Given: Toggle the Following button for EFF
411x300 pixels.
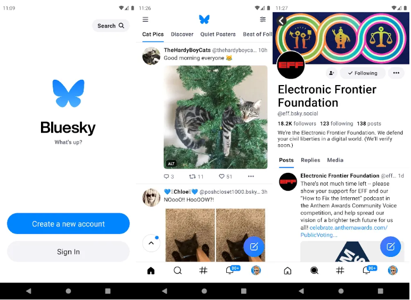Looking at the screenshot, I should pyautogui.click(x=363, y=73).
